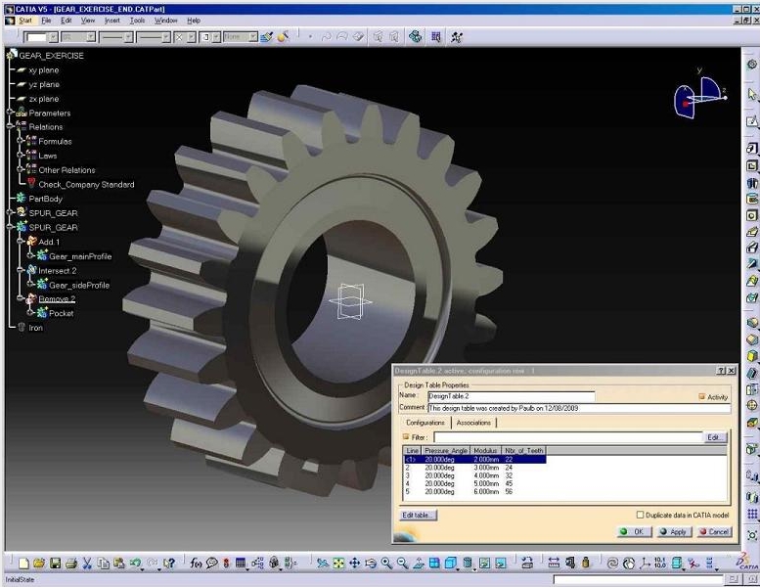Screen dimensions: 760x587
Task: Open the Insert menu
Action: [x=112, y=20]
